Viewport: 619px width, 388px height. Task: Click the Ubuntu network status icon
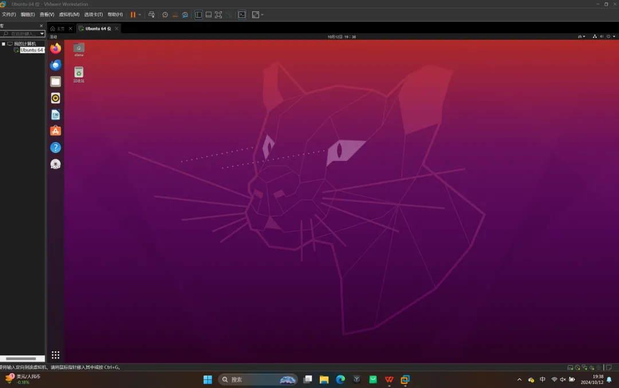click(594, 36)
